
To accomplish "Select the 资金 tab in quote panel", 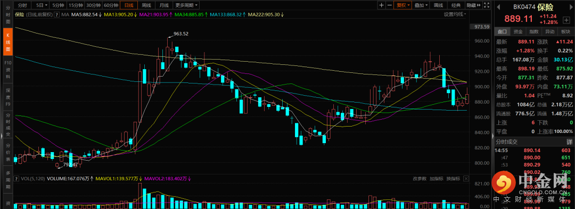I will click(x=518, y=31).
